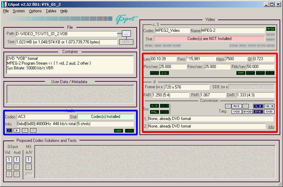Click MS A/V test button 2

click(28, 166)
